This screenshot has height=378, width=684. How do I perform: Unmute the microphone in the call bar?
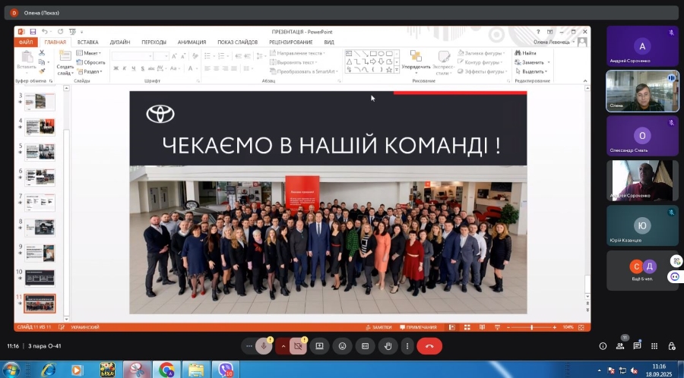coord(264,346)
